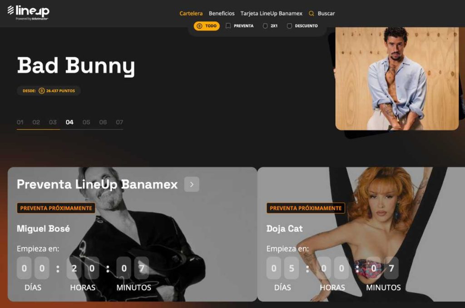Click the points coin icon under Bad Bunny
The height and width of the screenshot is (308, 465).
[42, 91]
